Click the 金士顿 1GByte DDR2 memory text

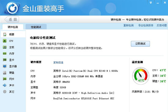click(78, 76)
